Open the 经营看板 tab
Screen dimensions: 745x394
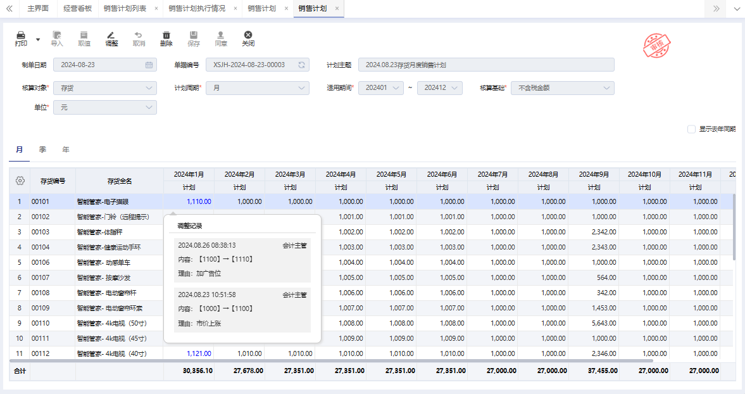[x=77, y=8]
